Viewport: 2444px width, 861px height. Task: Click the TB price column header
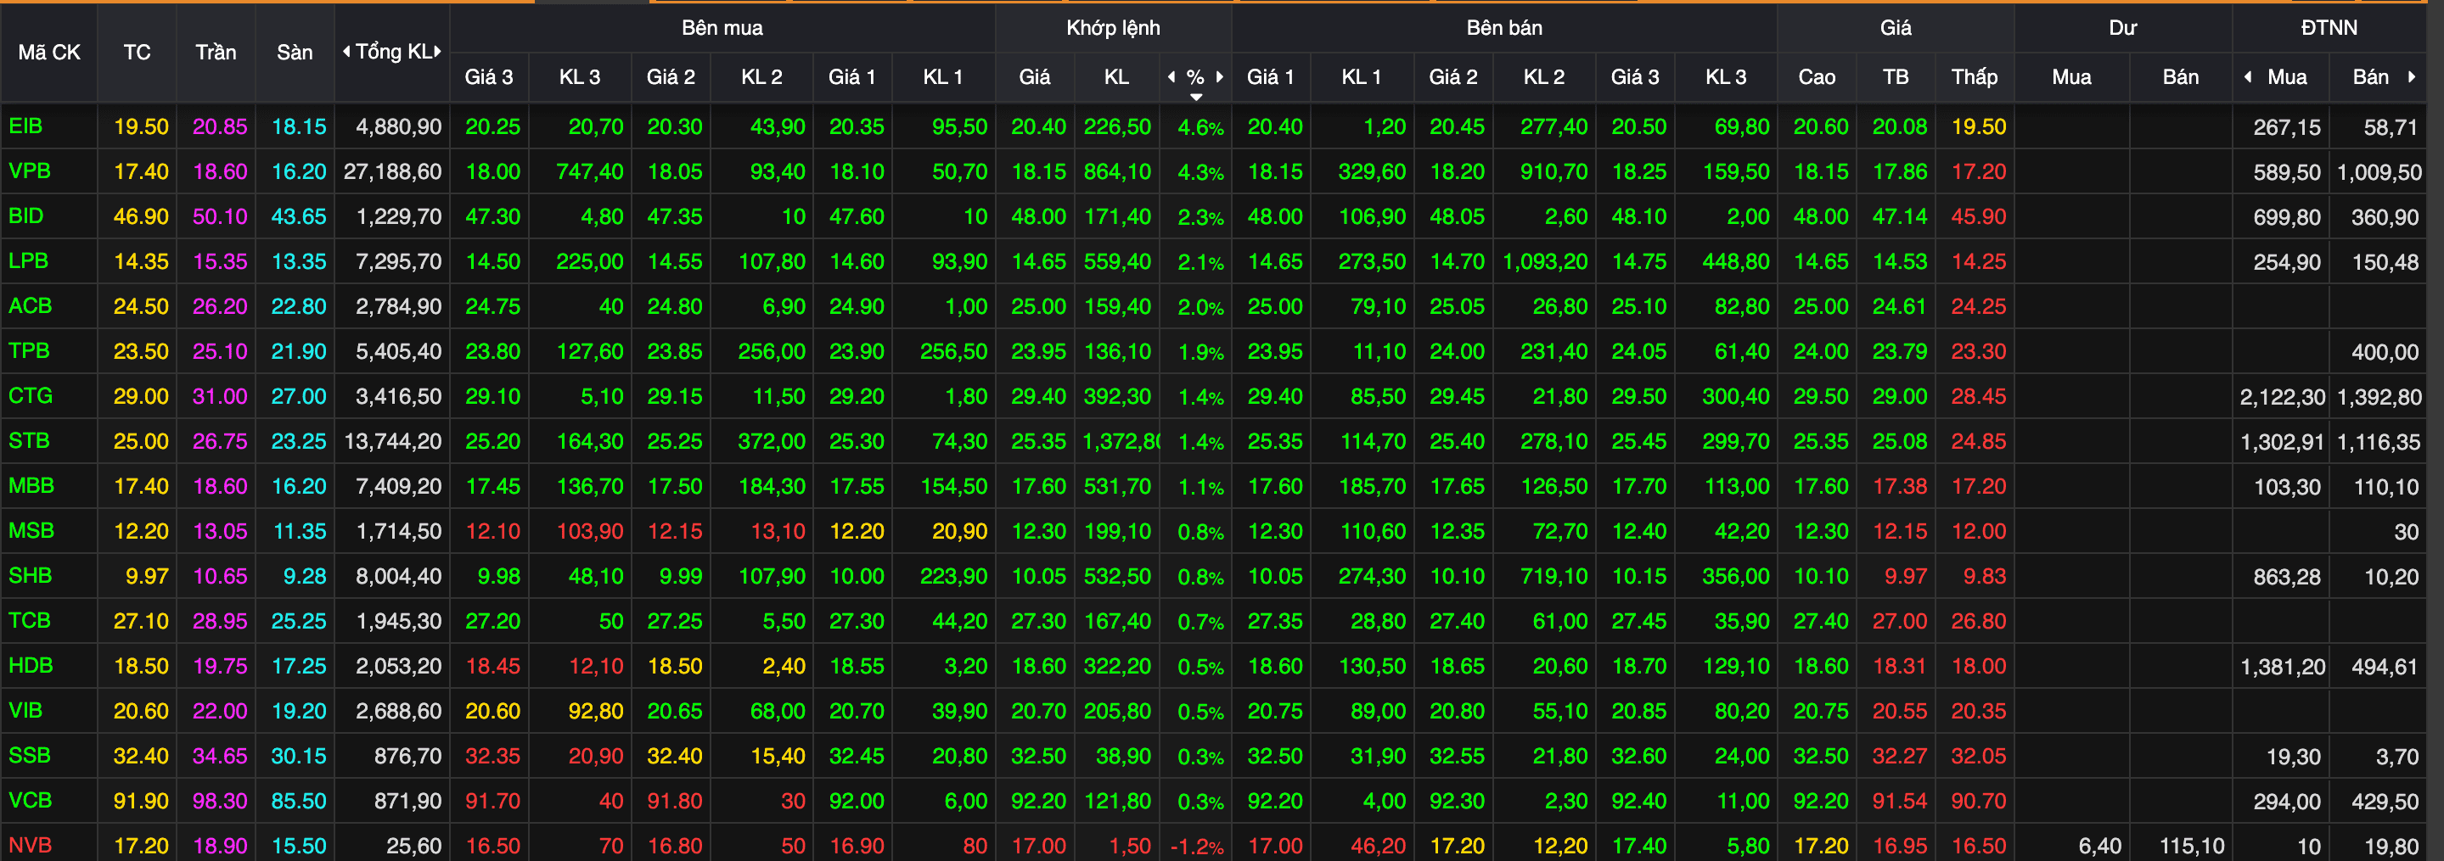[x=1896, y=77]
